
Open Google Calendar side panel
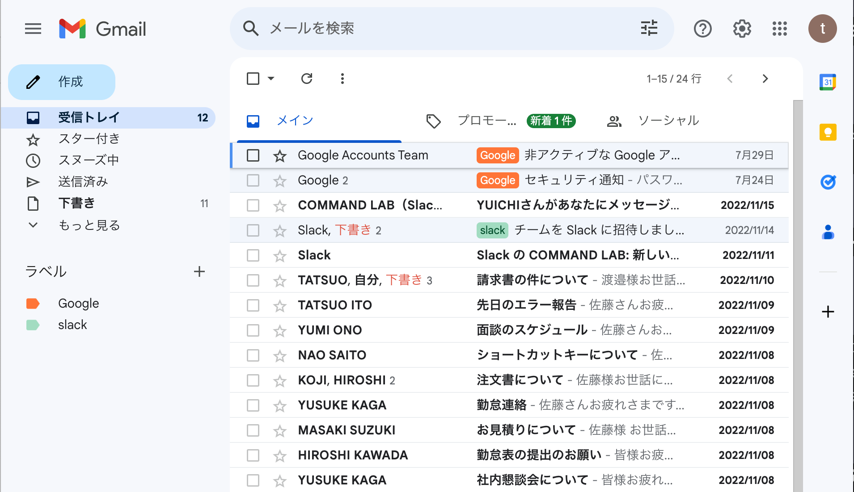[828, 82]
